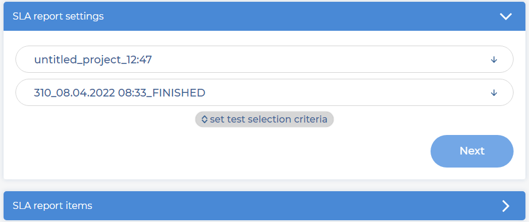
Task: Proceed to next step with Next
Action: tap(472, 152)
